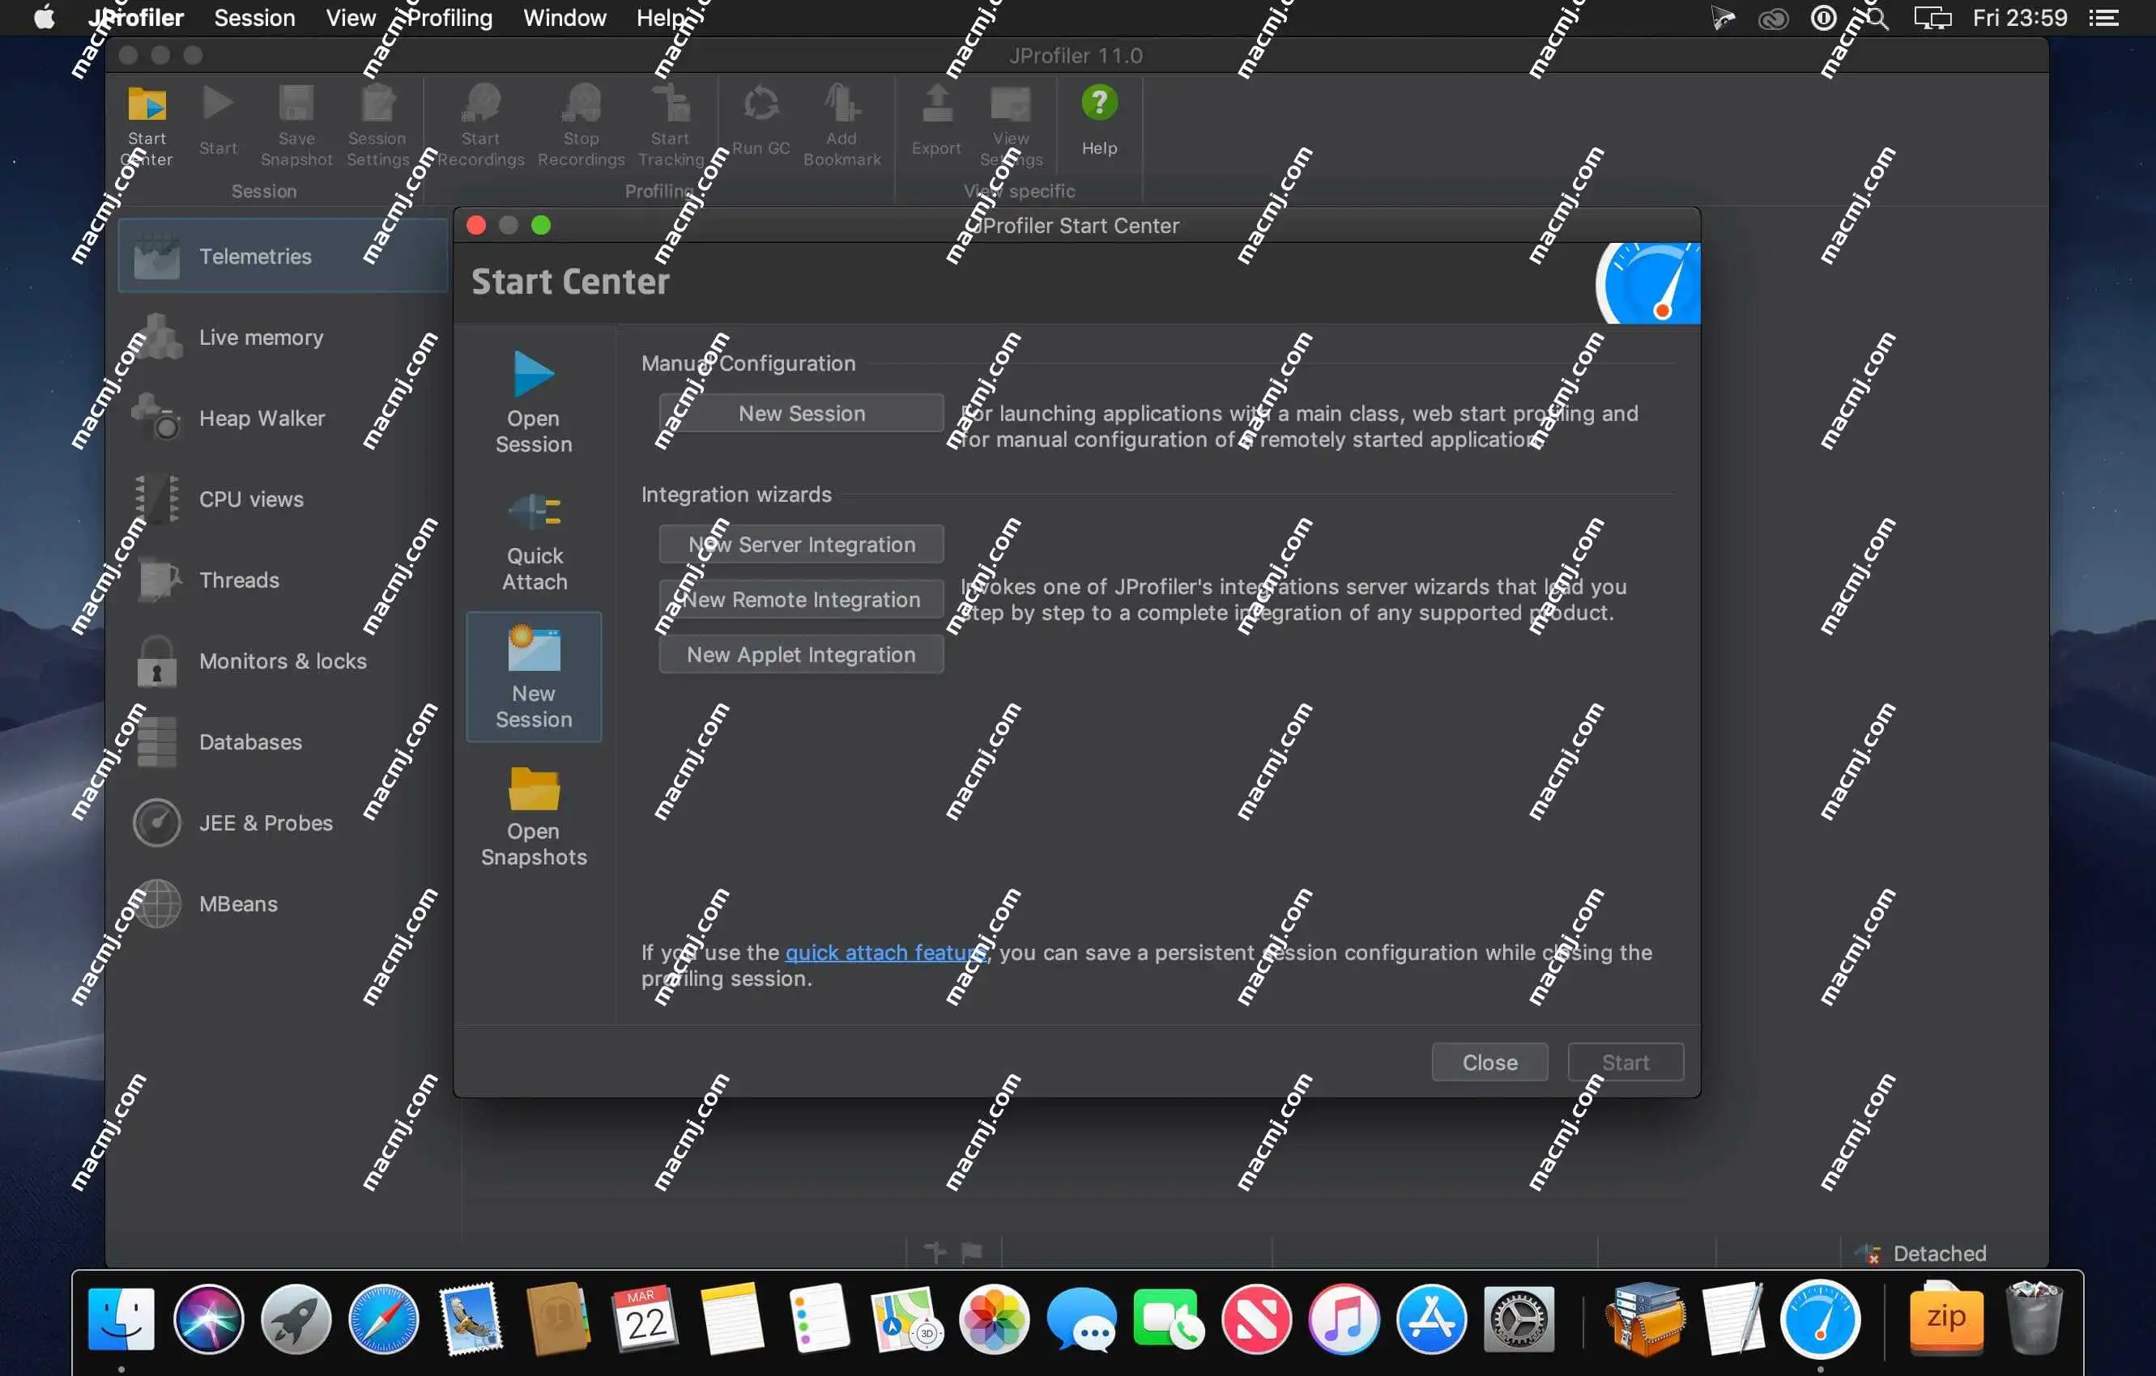Click the Detached status indicator
The image size is (2156, 1376).
1922,1254
